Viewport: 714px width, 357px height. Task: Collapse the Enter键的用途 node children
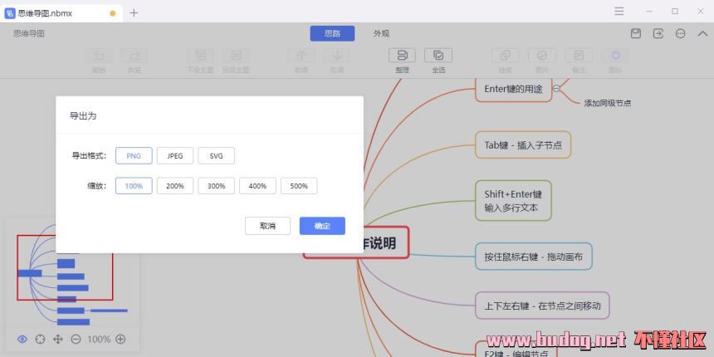[x=556, y=88]
